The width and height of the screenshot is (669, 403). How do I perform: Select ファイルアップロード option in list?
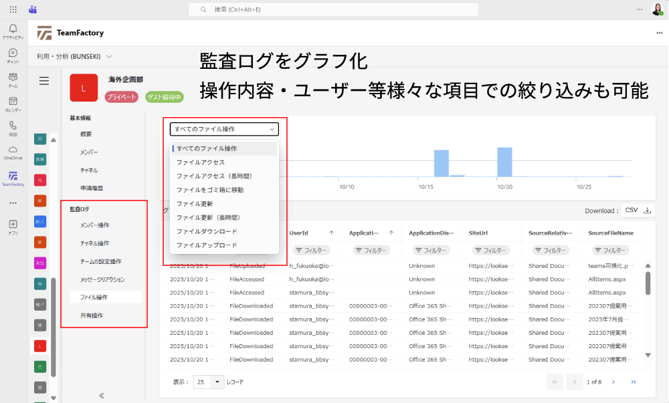click(x=207, y=245)
